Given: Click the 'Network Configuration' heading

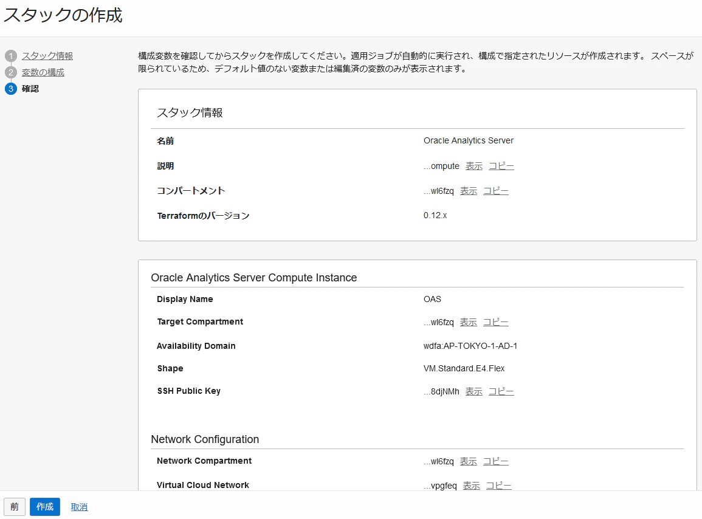Looking at the screenshot, I should [205, 439].
